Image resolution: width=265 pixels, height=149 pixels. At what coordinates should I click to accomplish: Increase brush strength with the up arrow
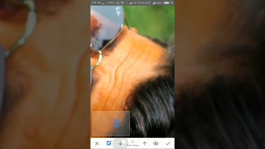tap(145, 144)
